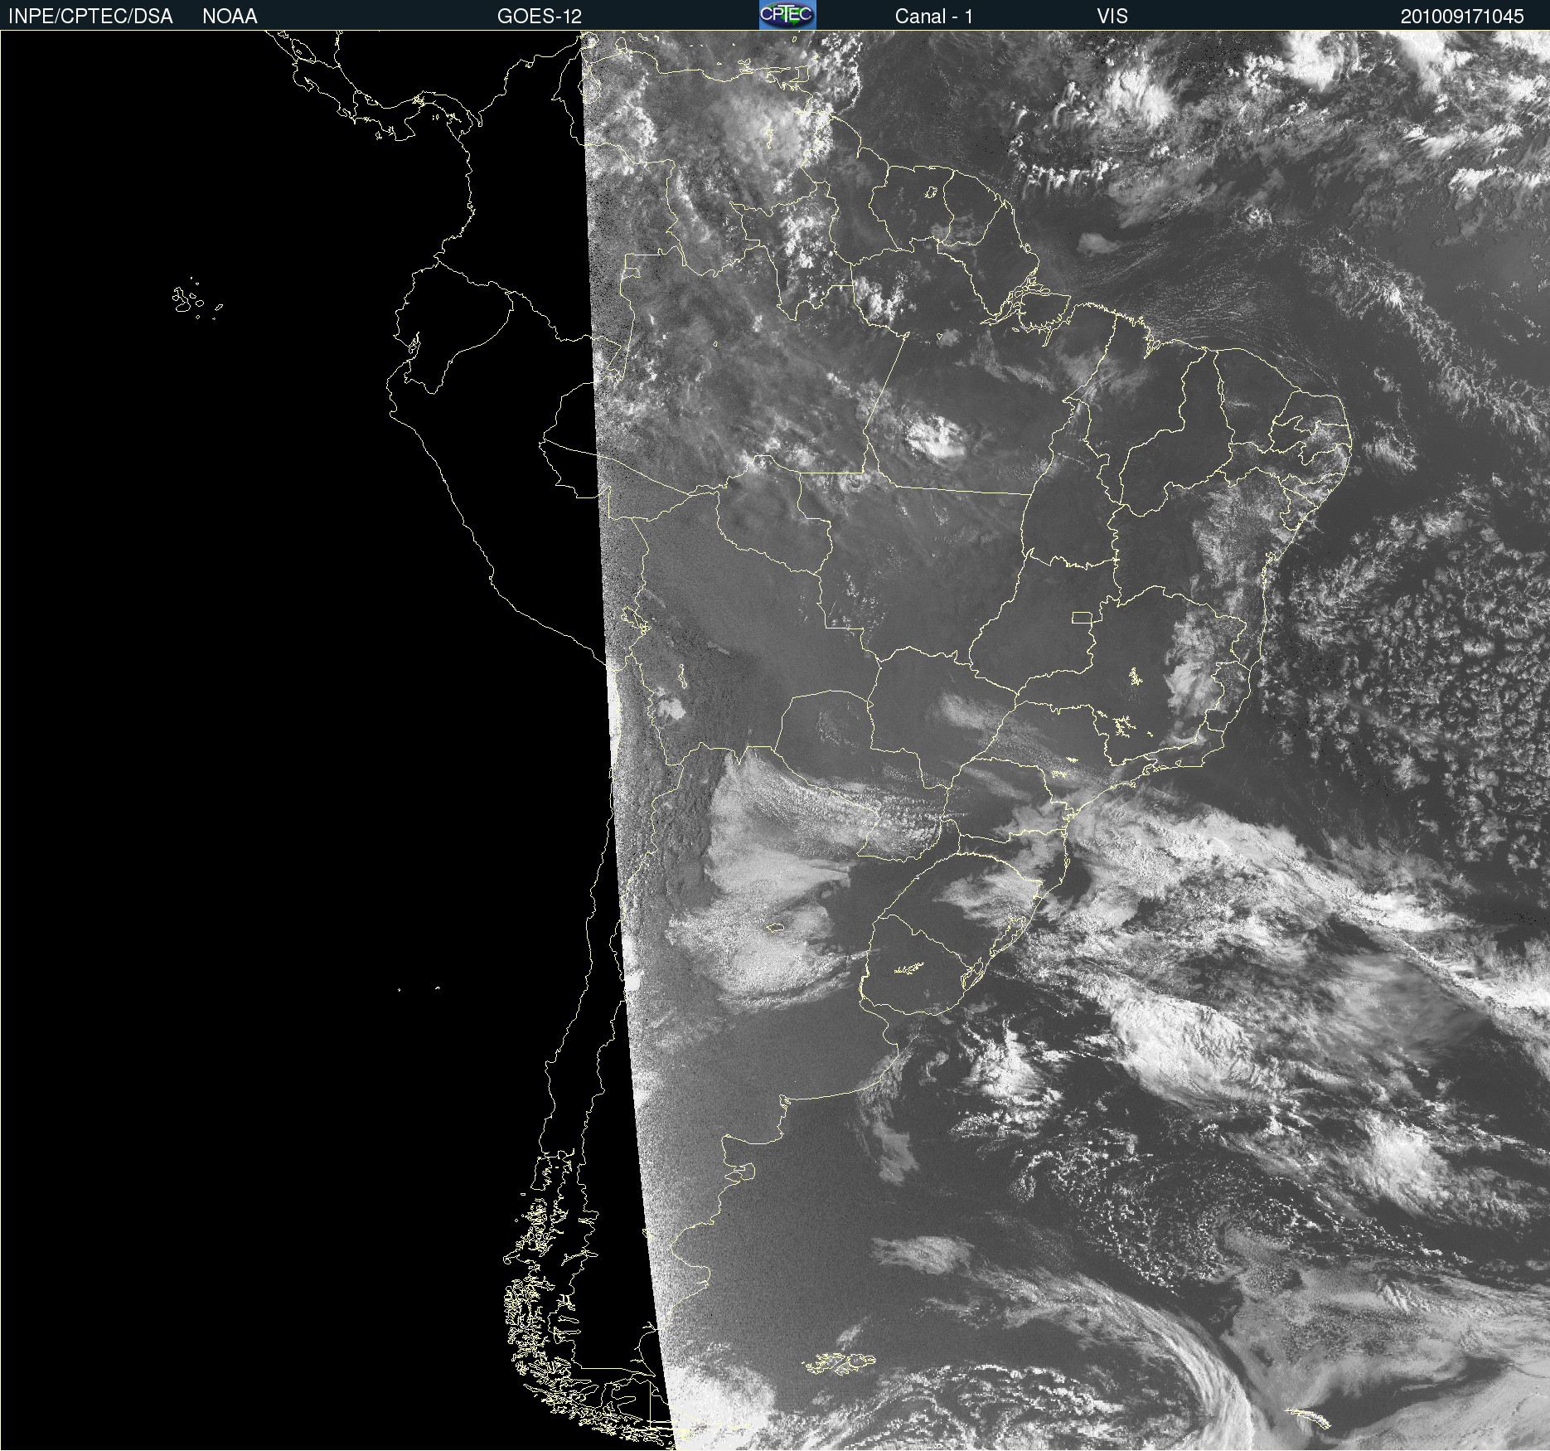Click the GOES-12 satellite label
1550x1451 pixels.
[x=540, y=17]
